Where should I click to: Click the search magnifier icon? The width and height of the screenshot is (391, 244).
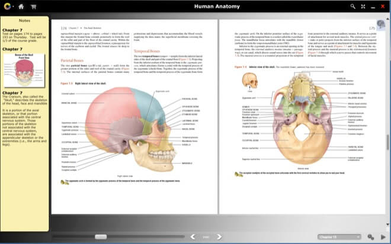(x=353, y=7)
